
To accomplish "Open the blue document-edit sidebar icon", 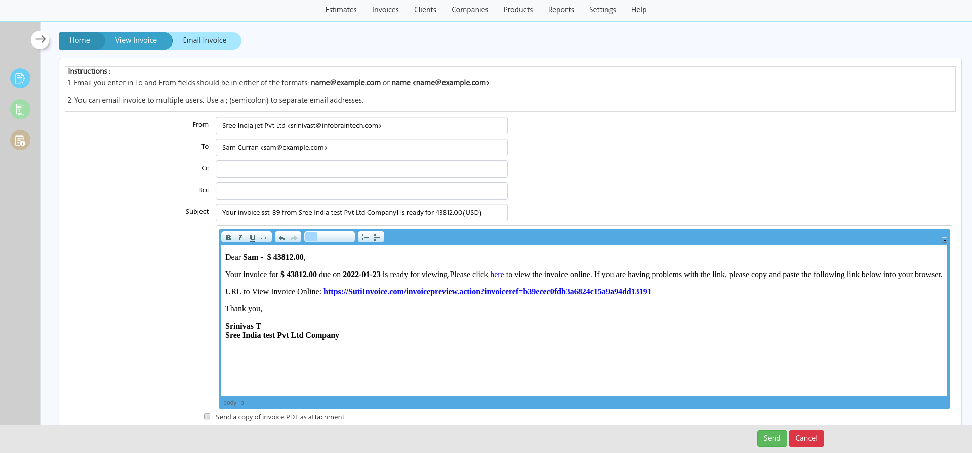I will point(20,78).
